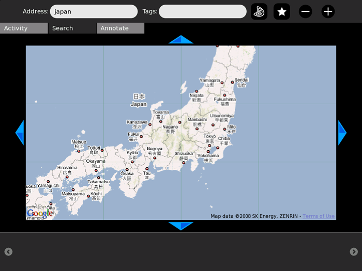Zoom in with the plus button
This screenshot has height=271, width=362.
(x=328, y=11)
